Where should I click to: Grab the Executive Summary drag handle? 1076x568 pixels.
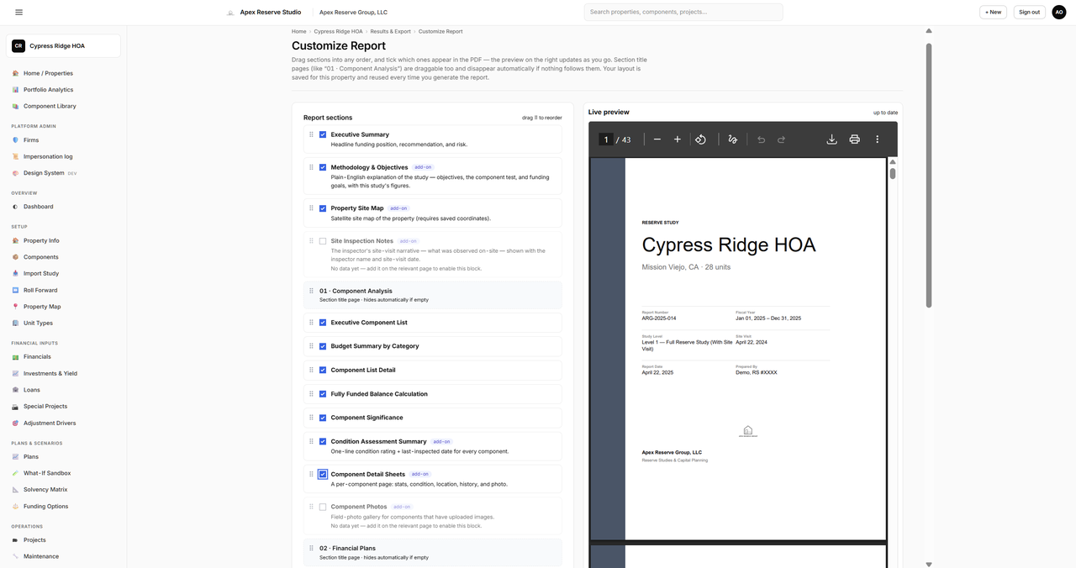(x=311, y=134)
